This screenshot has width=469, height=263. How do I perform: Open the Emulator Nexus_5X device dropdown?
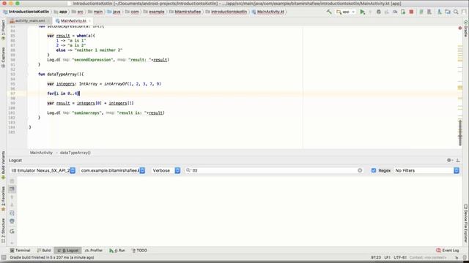(43, 170)
